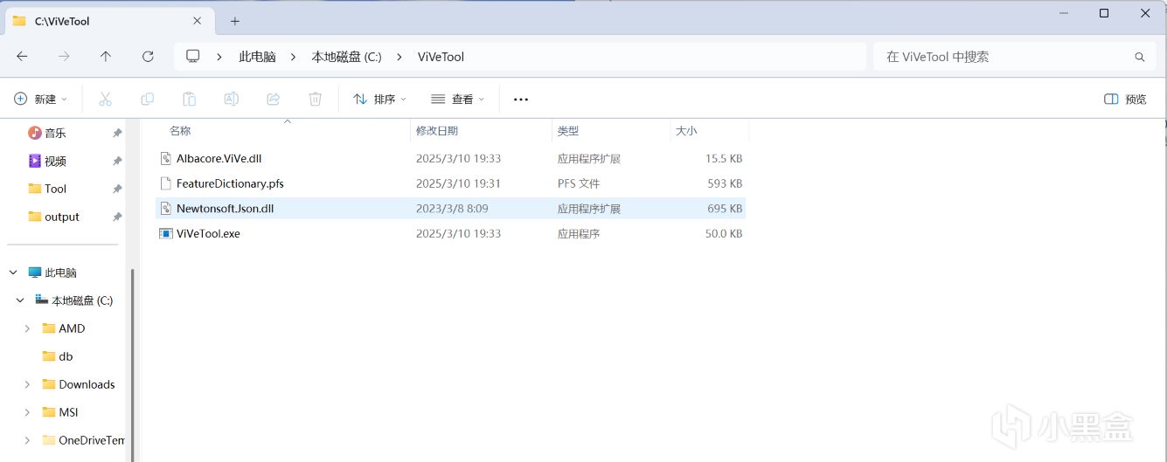Screen dimensions: 1167x462
Task: Click the copy icon in toolbar
Action: pyautogui.click(x=147, y=100)
